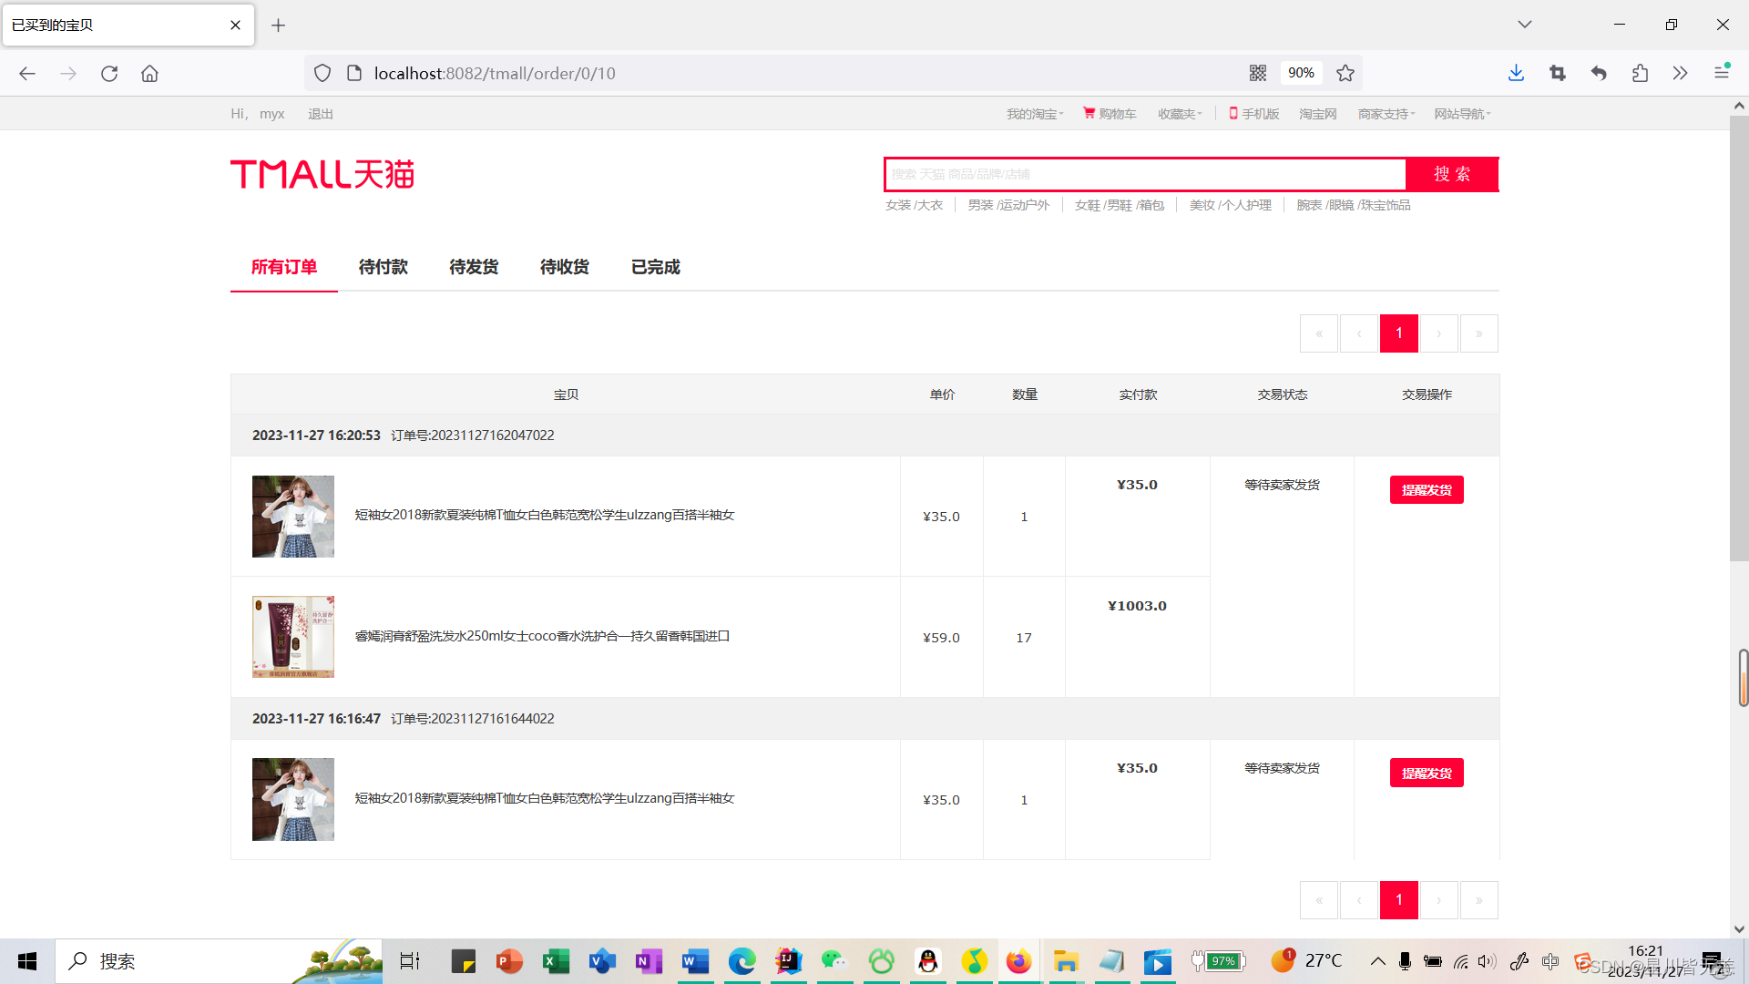This screenshot has width=1749, height=984.
Task: Click the volume speaker tray icon
Action: tap(1488, 961)
